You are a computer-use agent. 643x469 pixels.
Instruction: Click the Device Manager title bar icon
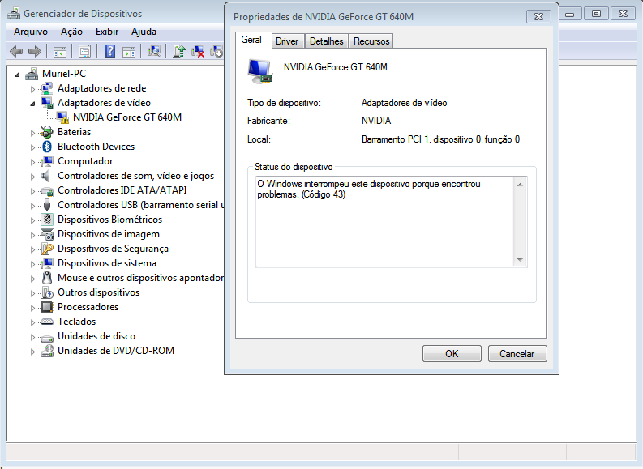14,14
